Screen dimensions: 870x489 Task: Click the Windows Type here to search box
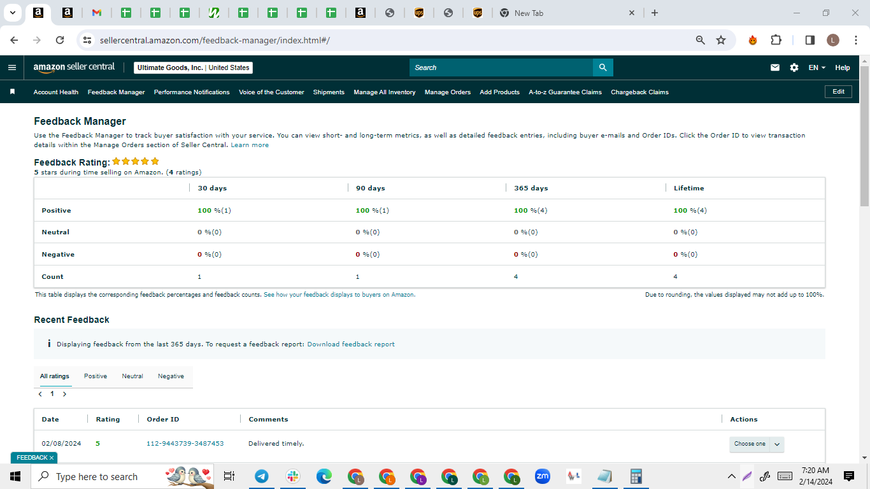[x=122, y=476]
